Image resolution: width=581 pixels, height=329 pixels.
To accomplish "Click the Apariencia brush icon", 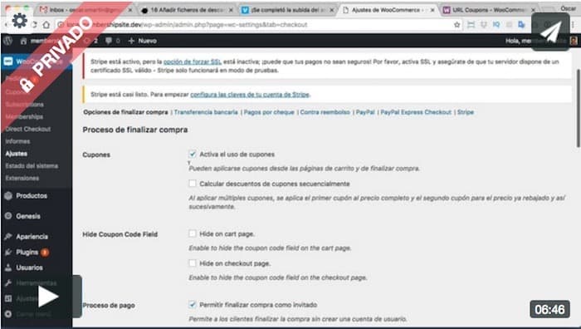I will click(8, 236).
